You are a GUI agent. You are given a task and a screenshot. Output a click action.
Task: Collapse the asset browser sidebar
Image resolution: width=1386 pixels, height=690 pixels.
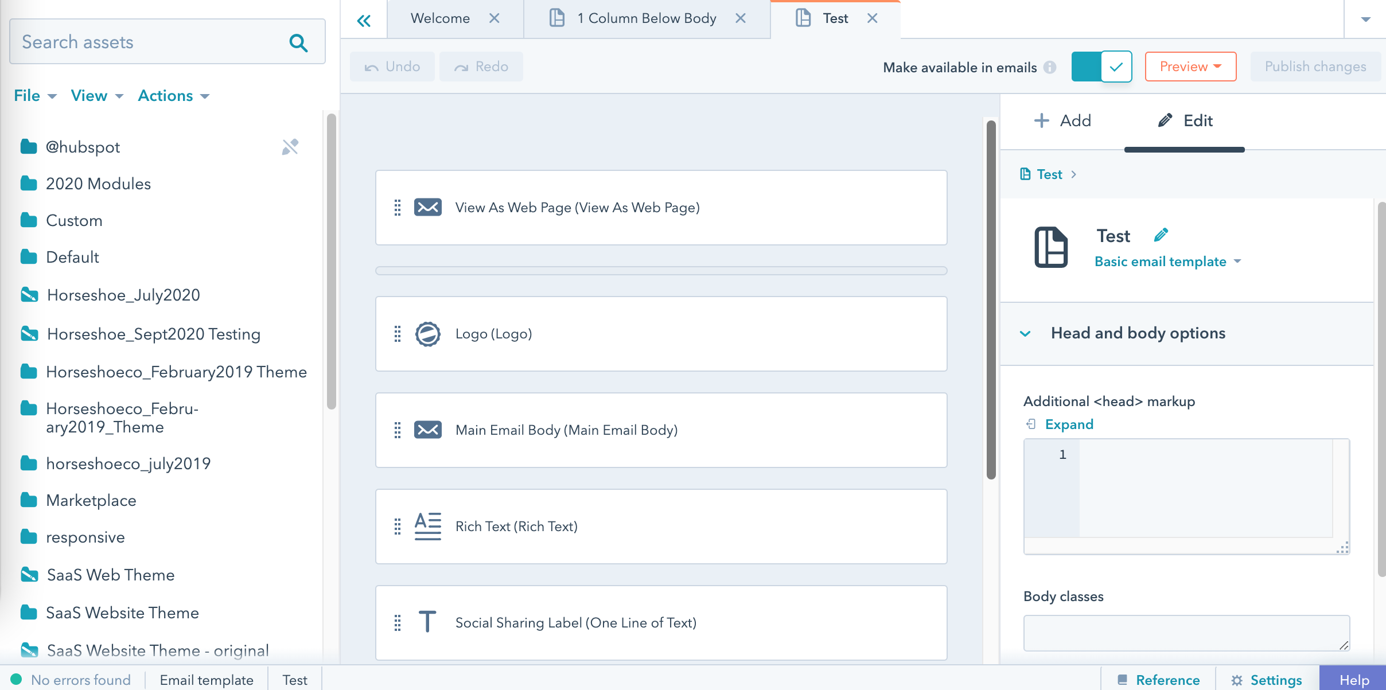tap(364, 19)
